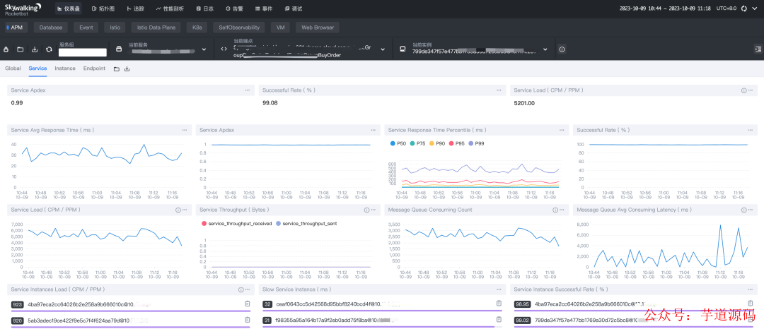The width and height of the screenshot is (764, 329).
Task: Select the Web Browser group
Action: tap(318, 28)
